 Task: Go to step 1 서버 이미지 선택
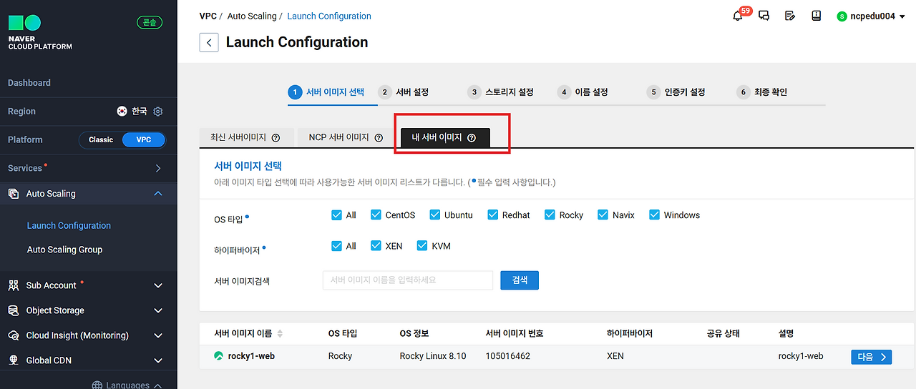tap(326, 92)
